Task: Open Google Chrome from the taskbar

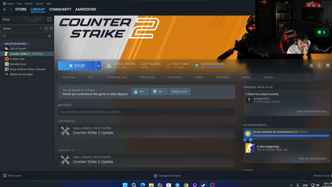Action: [186, 185]
